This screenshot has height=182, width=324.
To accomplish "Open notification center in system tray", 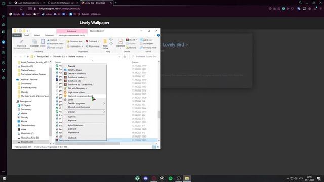I will coord(318,178).
